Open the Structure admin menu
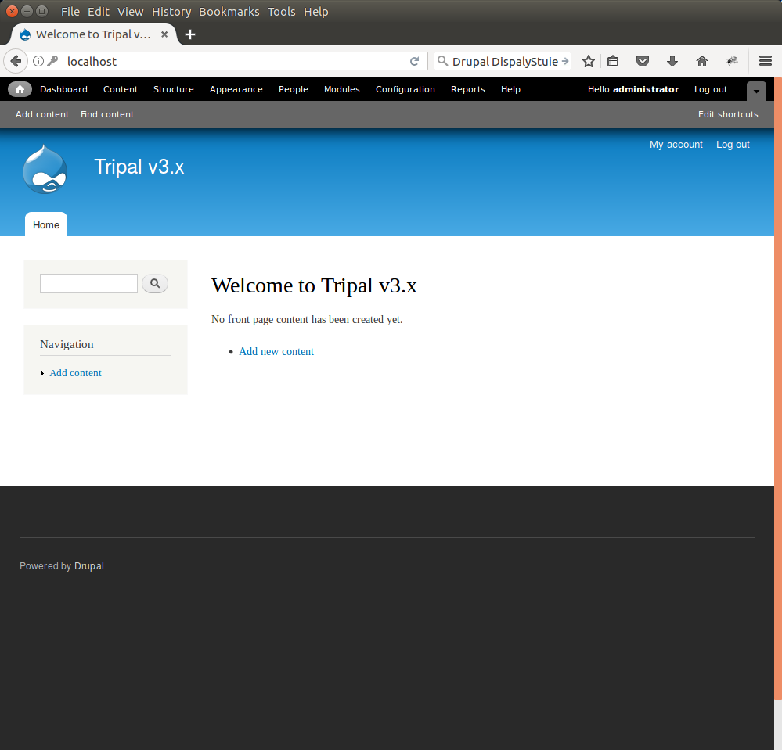Screen dimensions: 782x750 tap(173, 89)
